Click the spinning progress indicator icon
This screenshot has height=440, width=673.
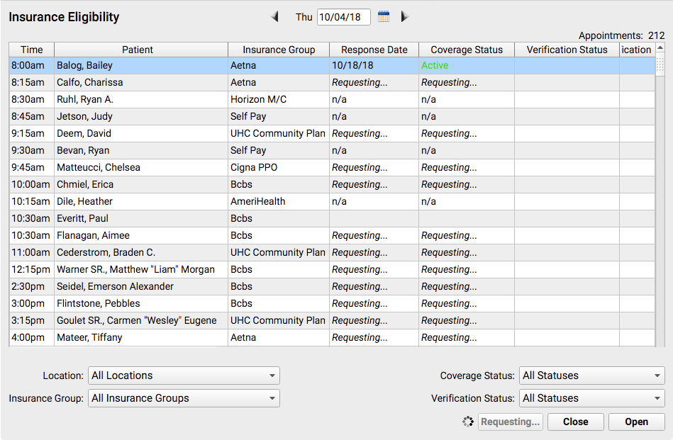click(x=468, y=422)
